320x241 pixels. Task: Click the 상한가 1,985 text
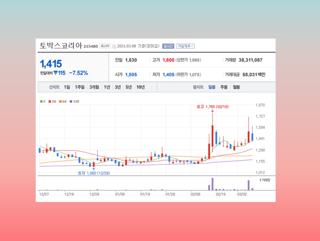click(x=188, y=60)
